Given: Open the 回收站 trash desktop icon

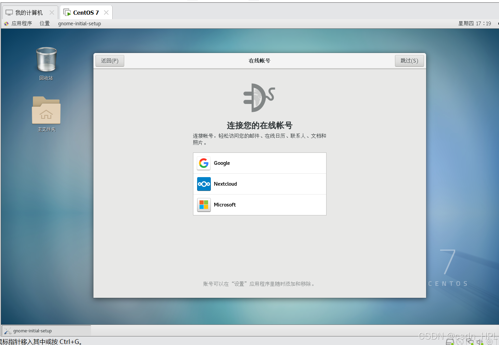Looking at the screenshot, I should tap(46, 64).
